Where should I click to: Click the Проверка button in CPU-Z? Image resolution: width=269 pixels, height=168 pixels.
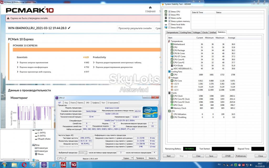click(140, 158)
